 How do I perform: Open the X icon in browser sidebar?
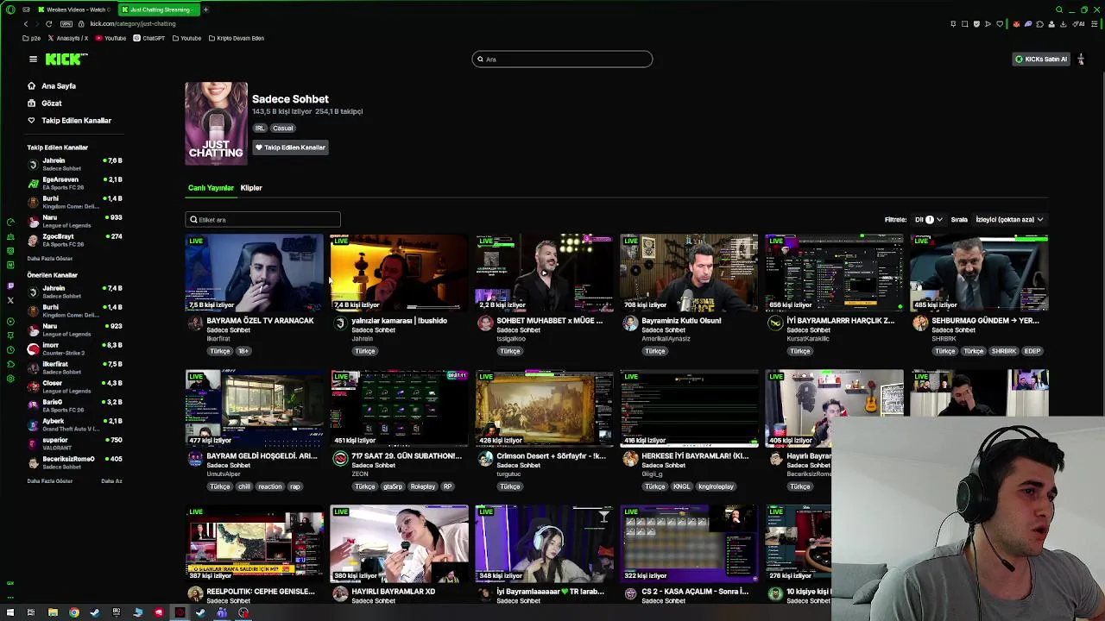click(x=10, y=300)
